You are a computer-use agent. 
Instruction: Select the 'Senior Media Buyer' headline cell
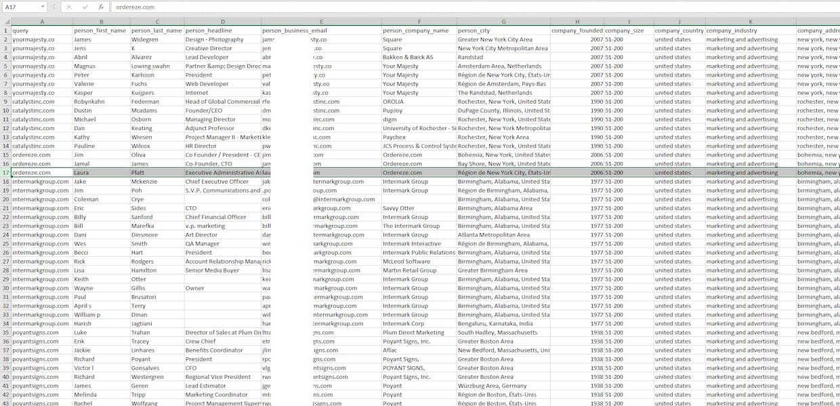coord(223,270)
